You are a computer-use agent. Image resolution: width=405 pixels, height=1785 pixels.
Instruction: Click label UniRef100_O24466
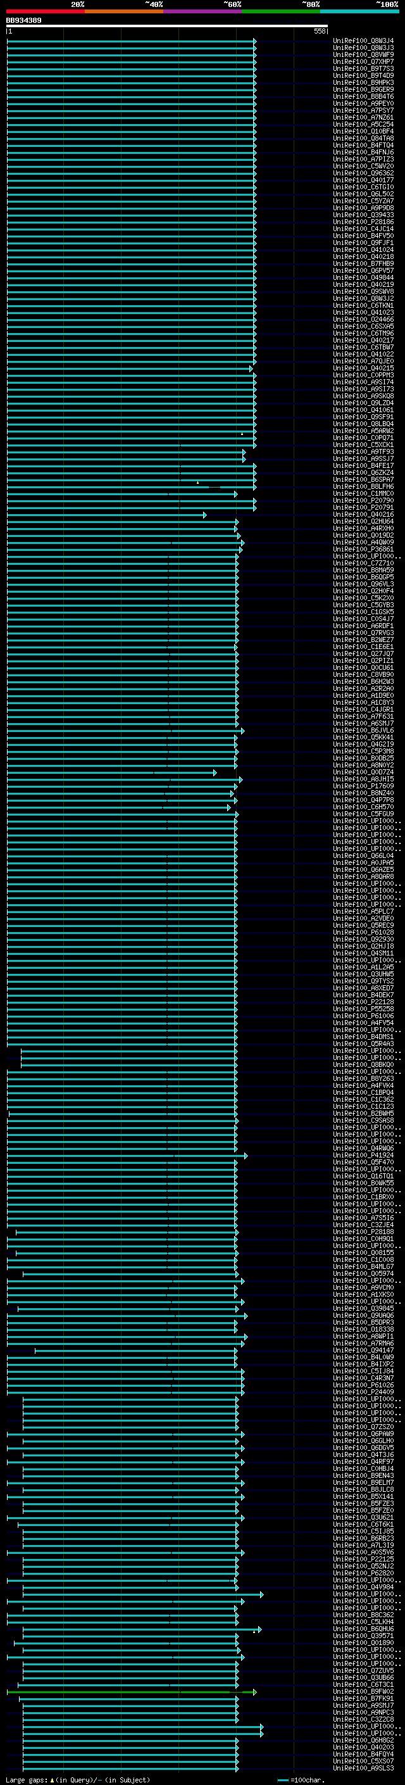pyautogui.click(x=363, y=319)
